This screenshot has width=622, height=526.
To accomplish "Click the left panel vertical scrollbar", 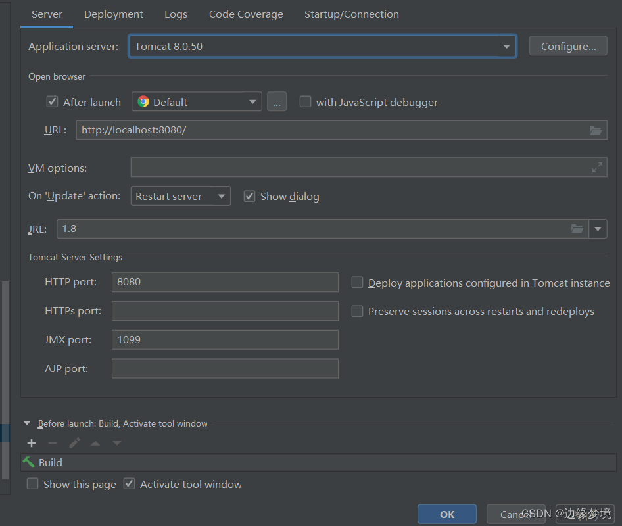I will [5, 380].
